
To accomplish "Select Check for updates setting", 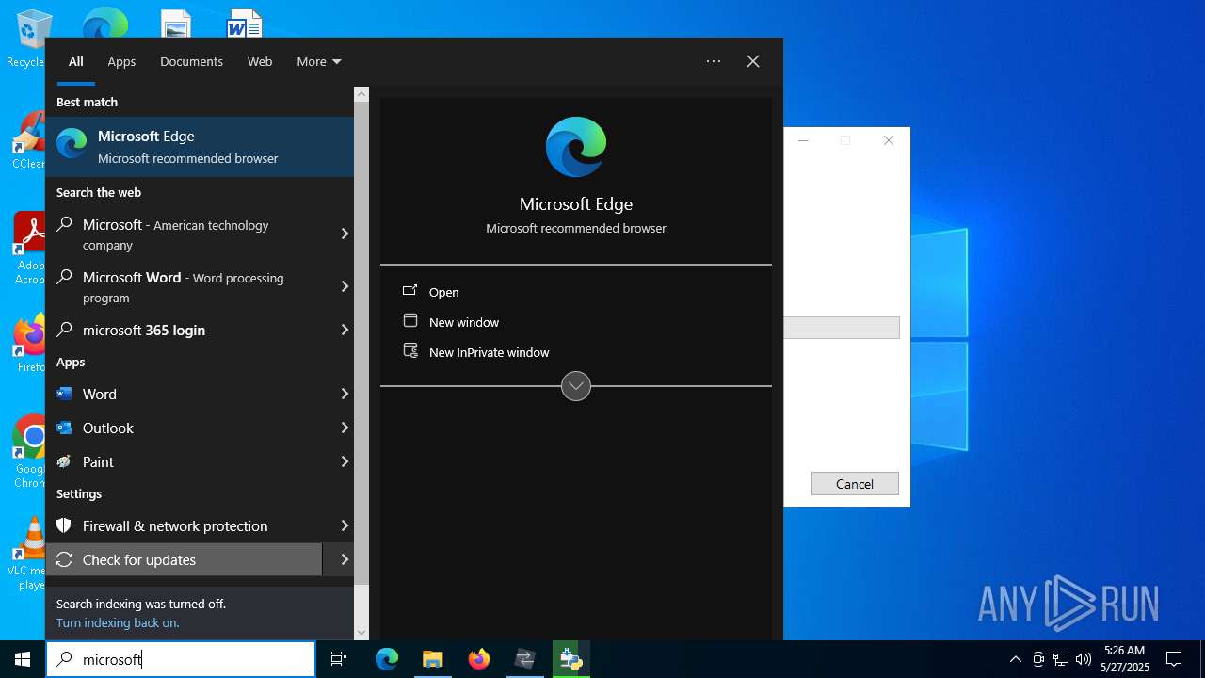I will tap(184, 559).
